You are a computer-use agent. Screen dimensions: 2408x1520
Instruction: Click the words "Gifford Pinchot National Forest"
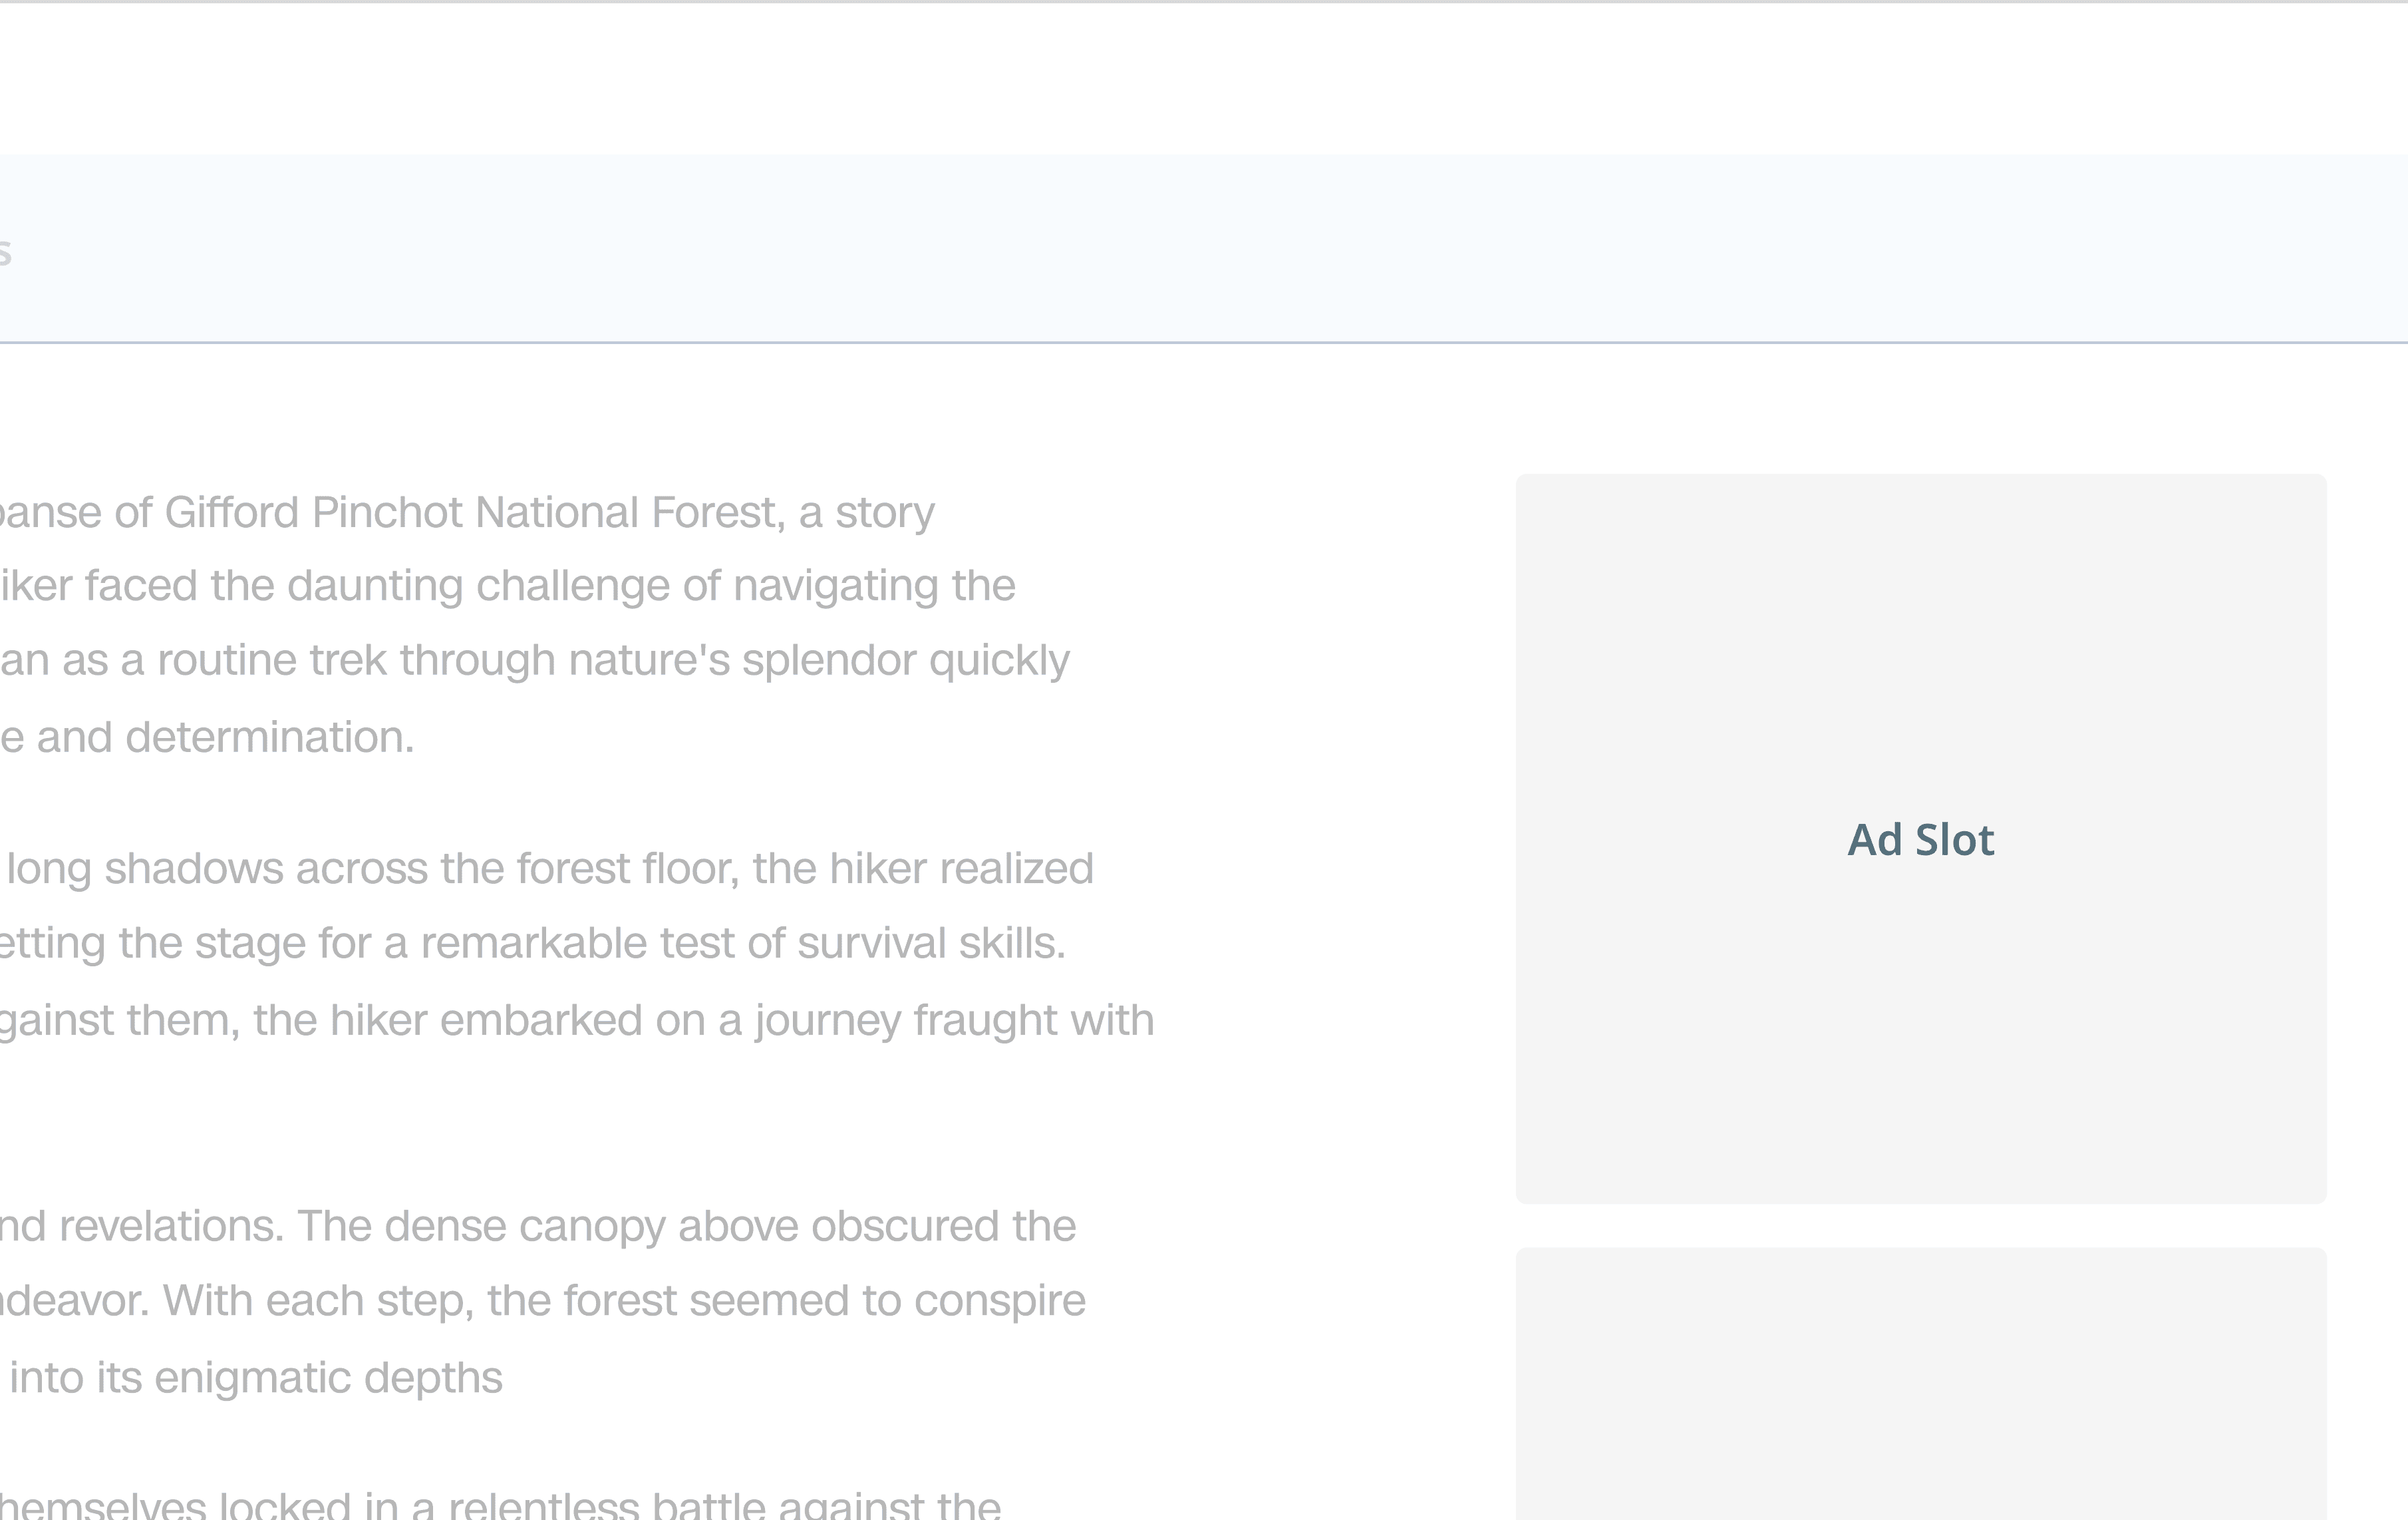474,512
